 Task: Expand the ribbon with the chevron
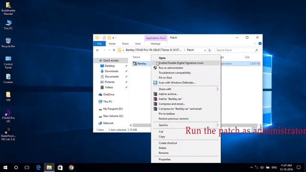tap(255, 43)
